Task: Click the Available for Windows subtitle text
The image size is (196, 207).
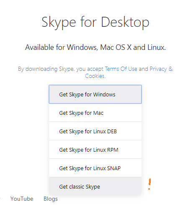Action: coord(95,47)
